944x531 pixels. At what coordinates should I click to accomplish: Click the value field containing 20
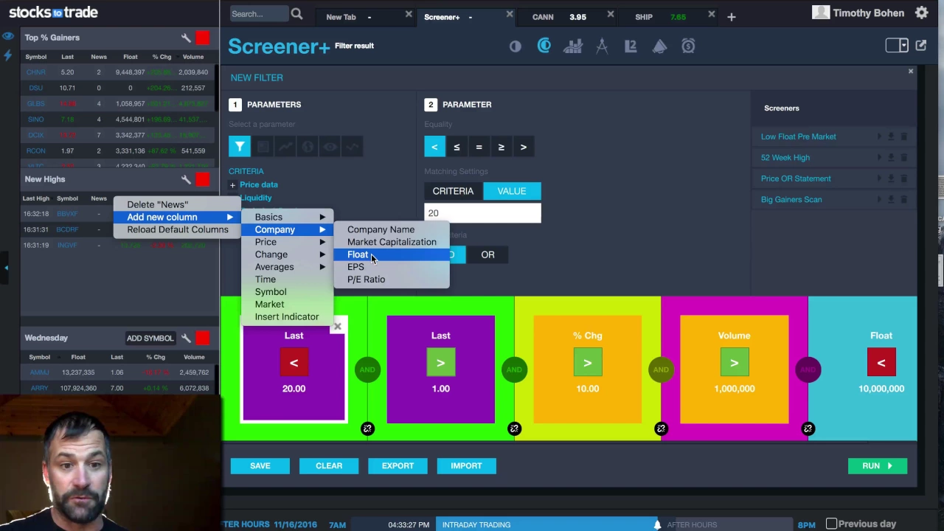tap(482, 213)
